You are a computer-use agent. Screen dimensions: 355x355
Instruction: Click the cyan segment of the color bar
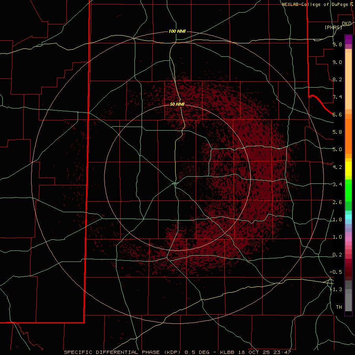coord(348,217)
